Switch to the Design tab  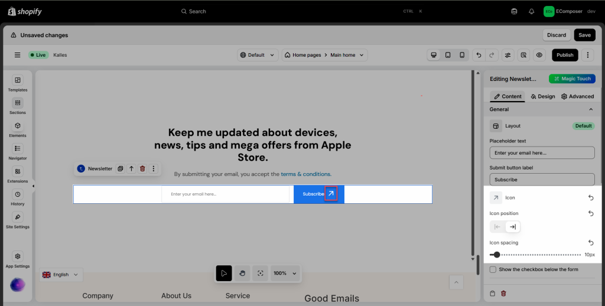[x=543, y=96]
